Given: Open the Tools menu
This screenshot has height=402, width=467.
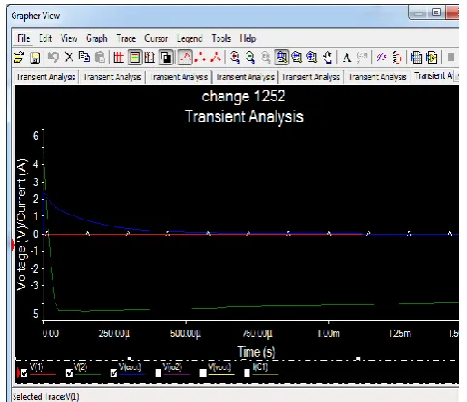Looking at the screenshot, I should pyautogui.click(x=221, y=38).
